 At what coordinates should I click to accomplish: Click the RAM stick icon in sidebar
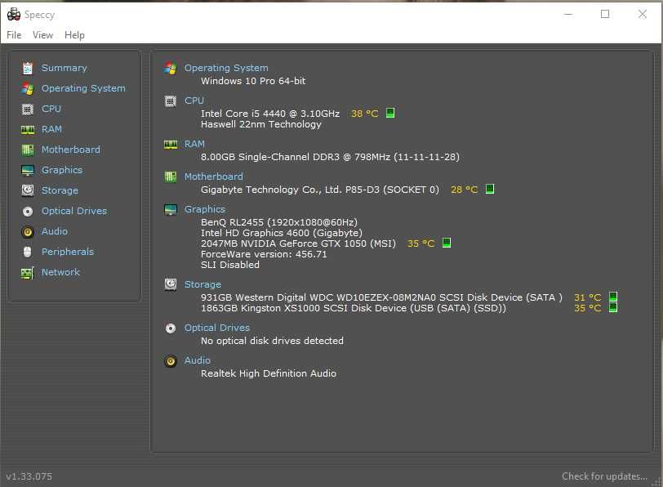click(28, 129)
